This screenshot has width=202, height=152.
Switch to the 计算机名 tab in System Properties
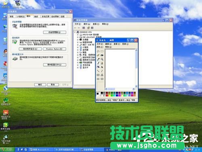coord(21,17)
